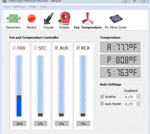This screenshot has width=150, height=134.
Task: Click the Disconnect toolbar icon
Action: click(13, 18)
